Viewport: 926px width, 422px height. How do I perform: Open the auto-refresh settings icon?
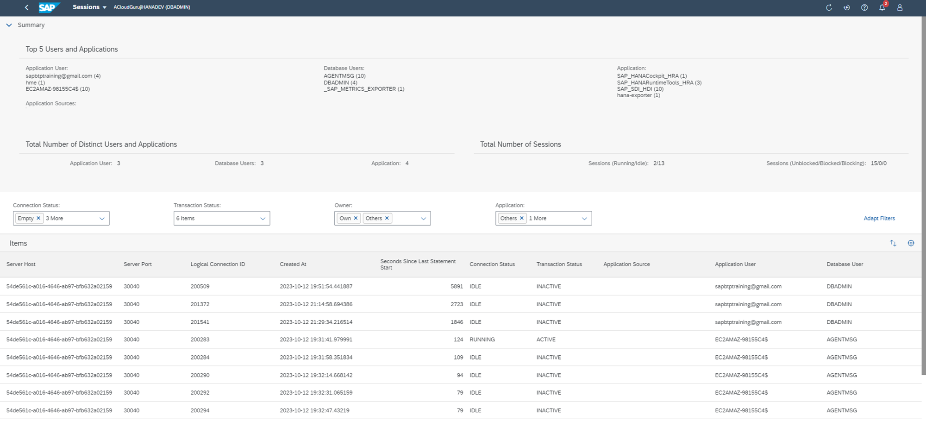click(x=846, y=7)
